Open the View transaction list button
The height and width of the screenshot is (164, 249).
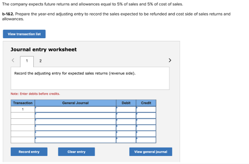[24, 34]
